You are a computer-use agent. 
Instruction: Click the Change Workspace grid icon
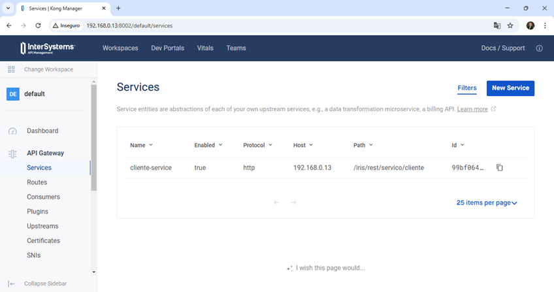[x=11, y=69]
